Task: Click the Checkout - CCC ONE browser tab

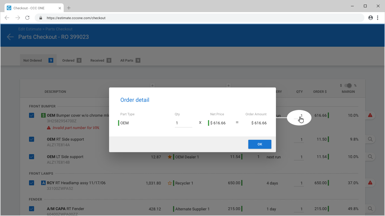Action: [x=34, y=8]
